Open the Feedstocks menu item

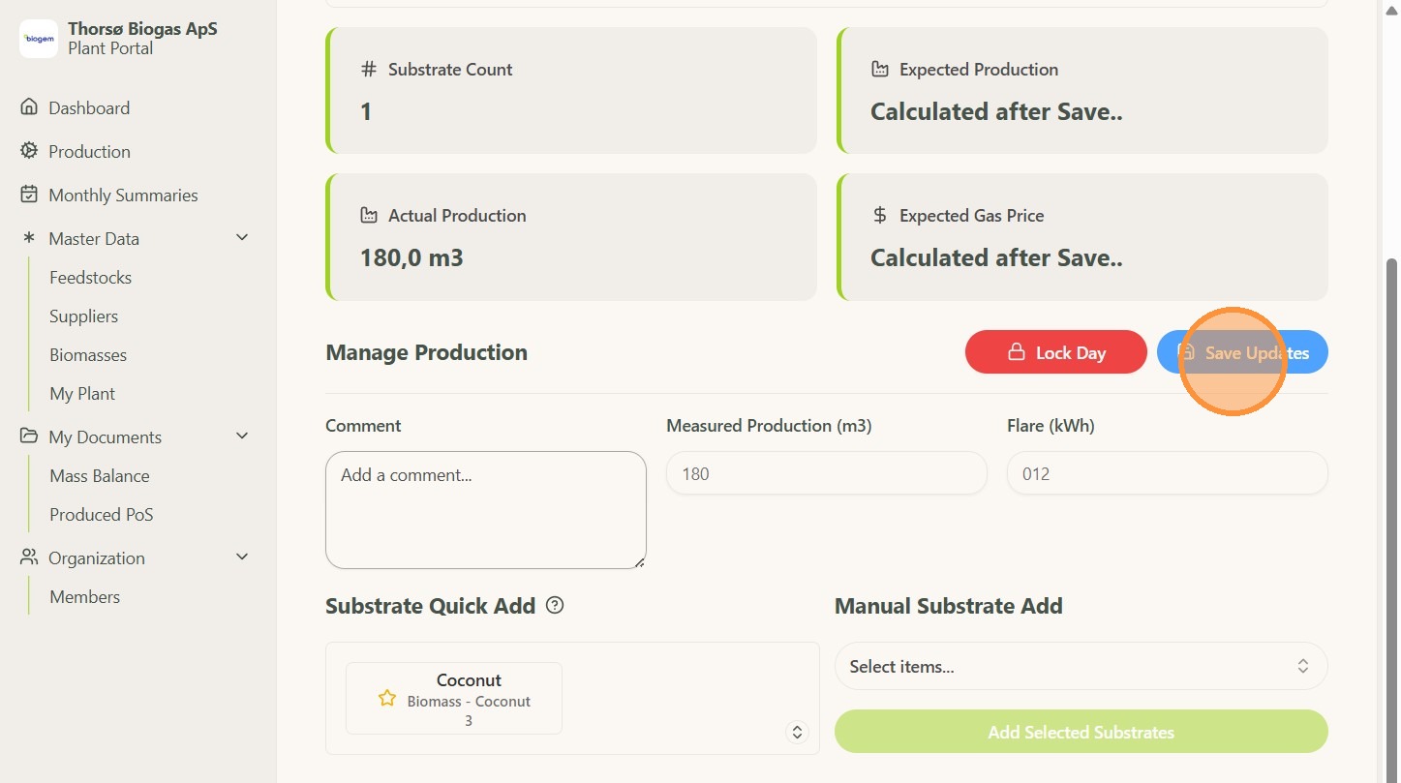point(90,278)
